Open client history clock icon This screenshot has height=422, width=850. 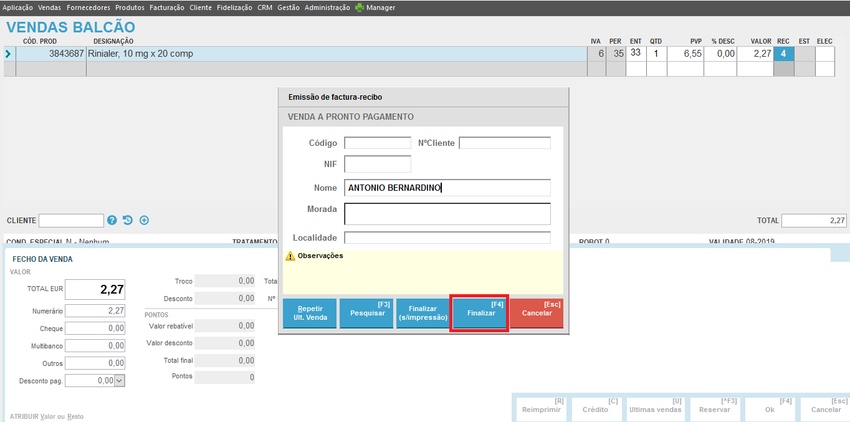click(x=128, y=220)
